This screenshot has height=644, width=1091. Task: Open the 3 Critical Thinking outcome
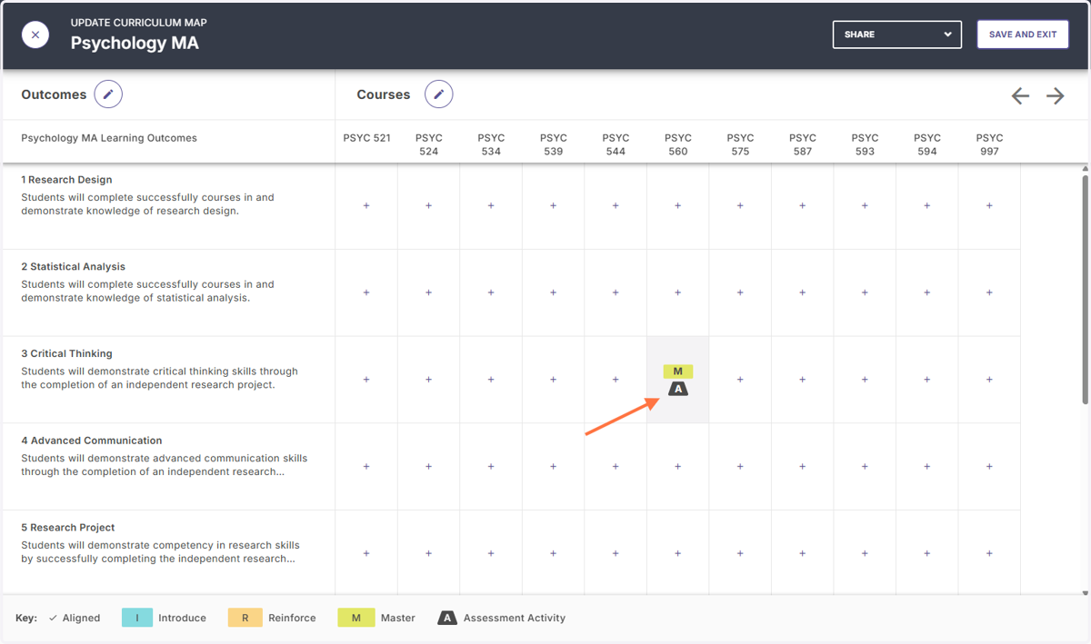[x=67, y=353]
